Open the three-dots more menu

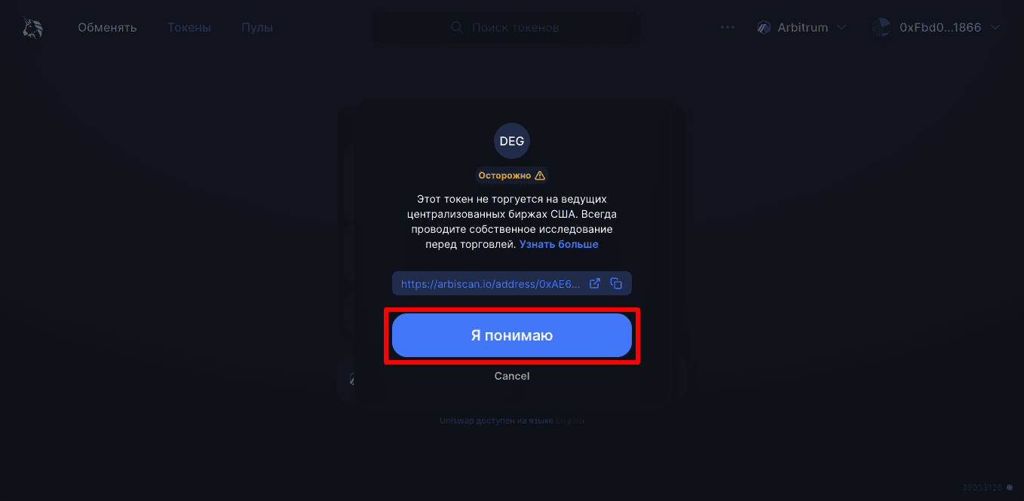point(728,28)
